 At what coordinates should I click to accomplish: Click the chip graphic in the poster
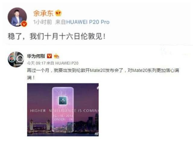coord(63,101)
